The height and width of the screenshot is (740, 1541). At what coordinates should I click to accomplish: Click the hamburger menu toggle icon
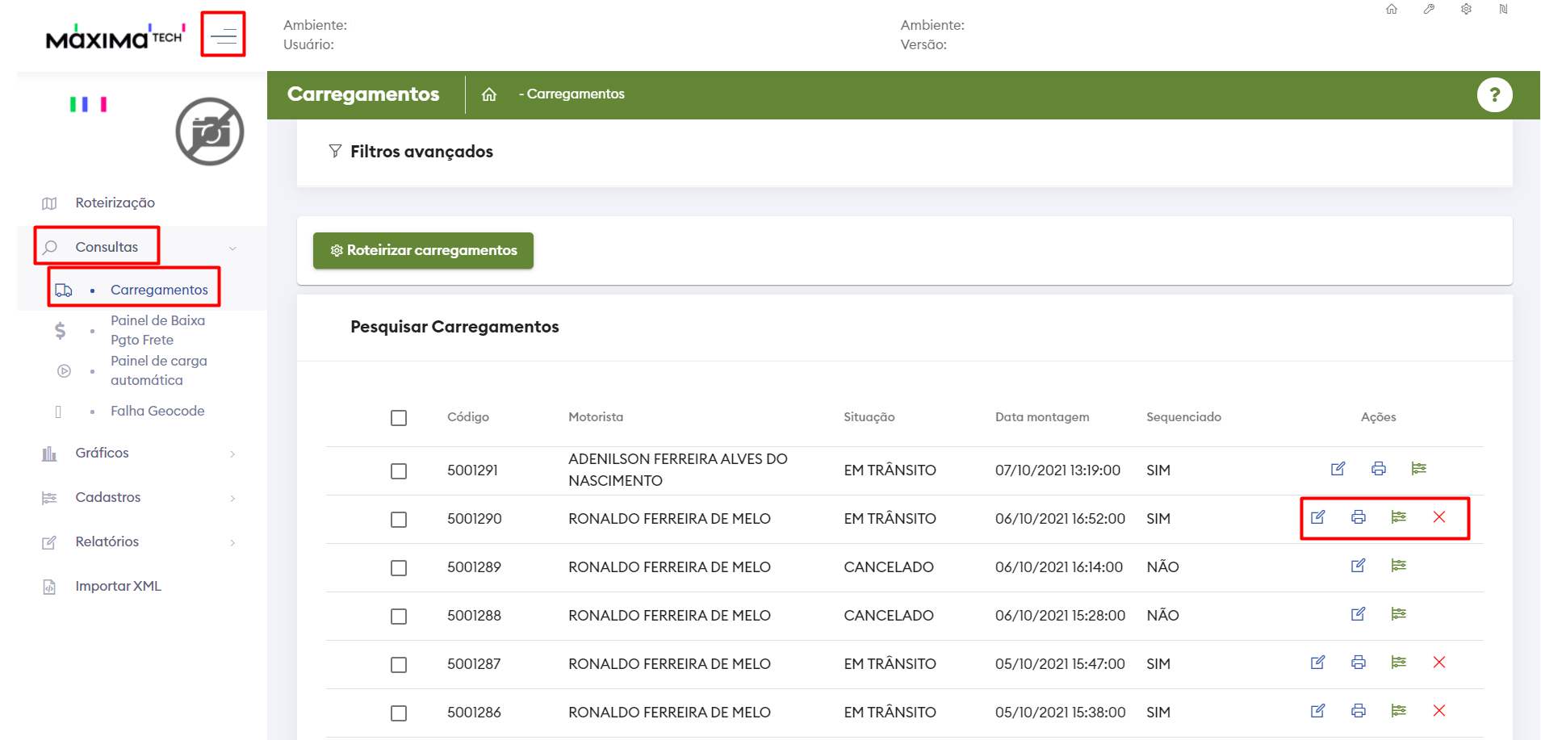click(223, 35)
